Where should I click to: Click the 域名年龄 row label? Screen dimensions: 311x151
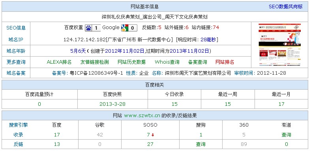[x=16, y=51]
